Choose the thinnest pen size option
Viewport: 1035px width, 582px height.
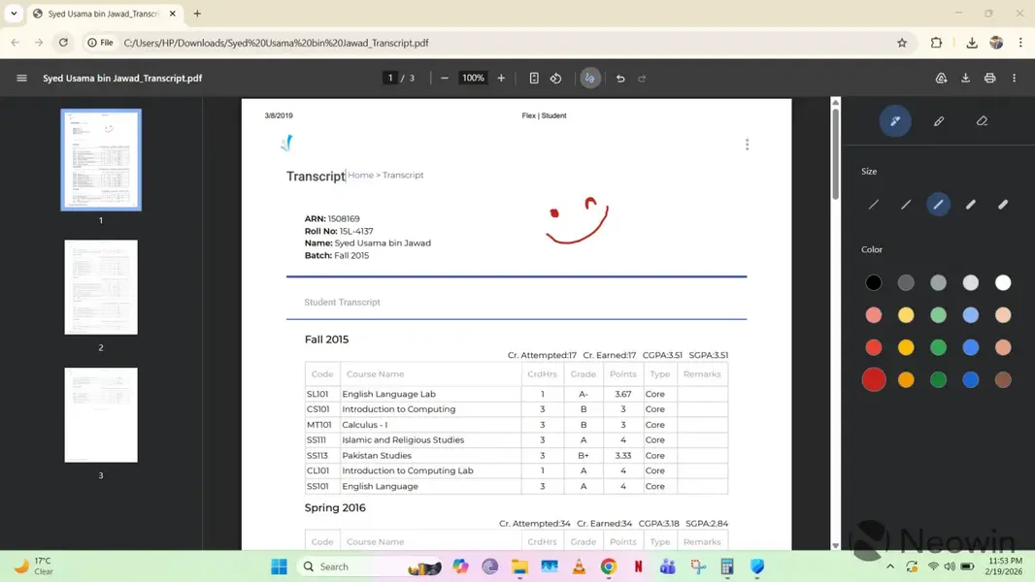pos(874,205)
